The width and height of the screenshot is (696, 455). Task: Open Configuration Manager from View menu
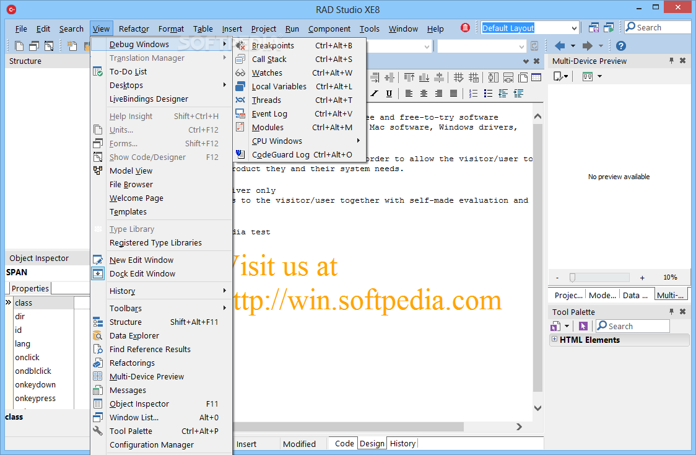(x=162, y=444)
